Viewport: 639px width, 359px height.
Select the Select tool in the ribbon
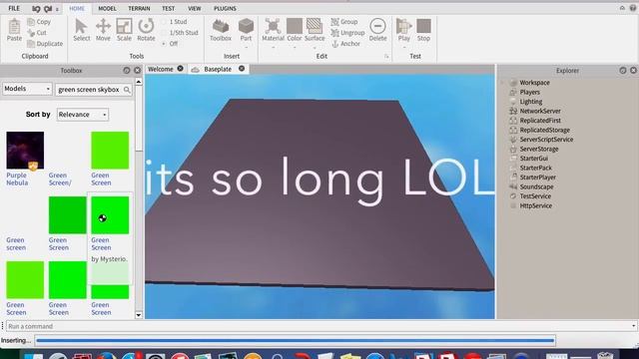point(82,30)
